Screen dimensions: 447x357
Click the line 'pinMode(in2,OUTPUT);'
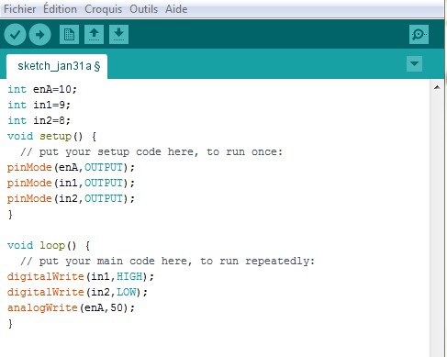click(x=71, y=199)
